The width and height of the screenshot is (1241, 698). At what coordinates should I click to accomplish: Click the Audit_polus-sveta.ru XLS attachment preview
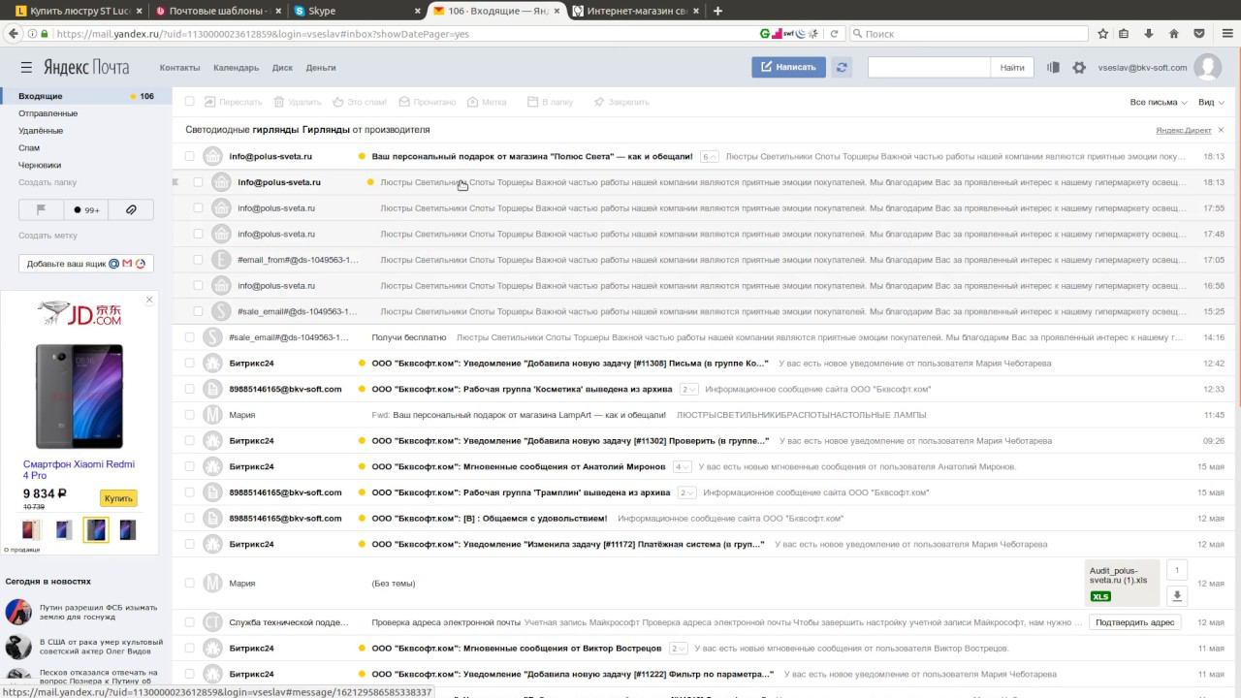point(1122,584)
